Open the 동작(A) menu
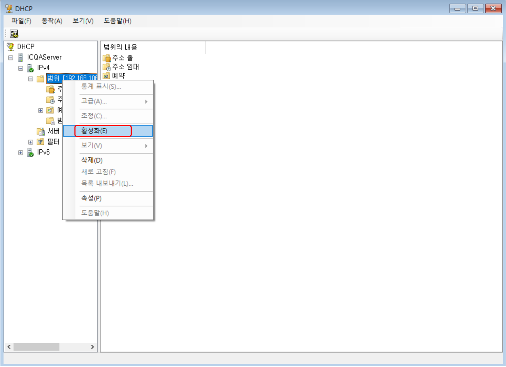 [x=52, y=21]
